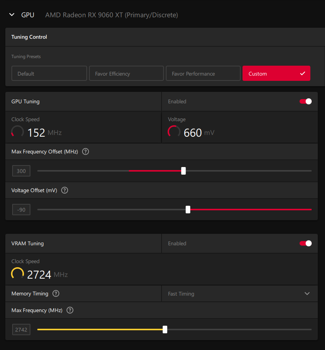Click the 300 frequency offset input box

coord(21,171)
